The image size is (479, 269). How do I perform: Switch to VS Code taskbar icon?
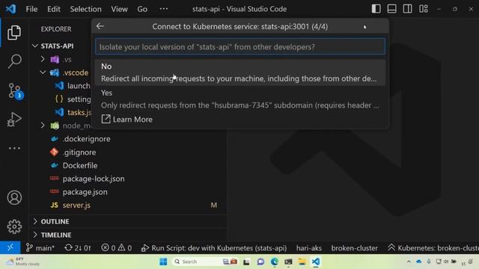pyautogui.click(x=316, y=262)
